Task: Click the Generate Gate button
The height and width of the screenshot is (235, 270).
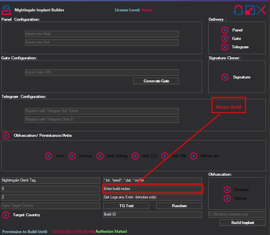Action: tap(156, 81)
